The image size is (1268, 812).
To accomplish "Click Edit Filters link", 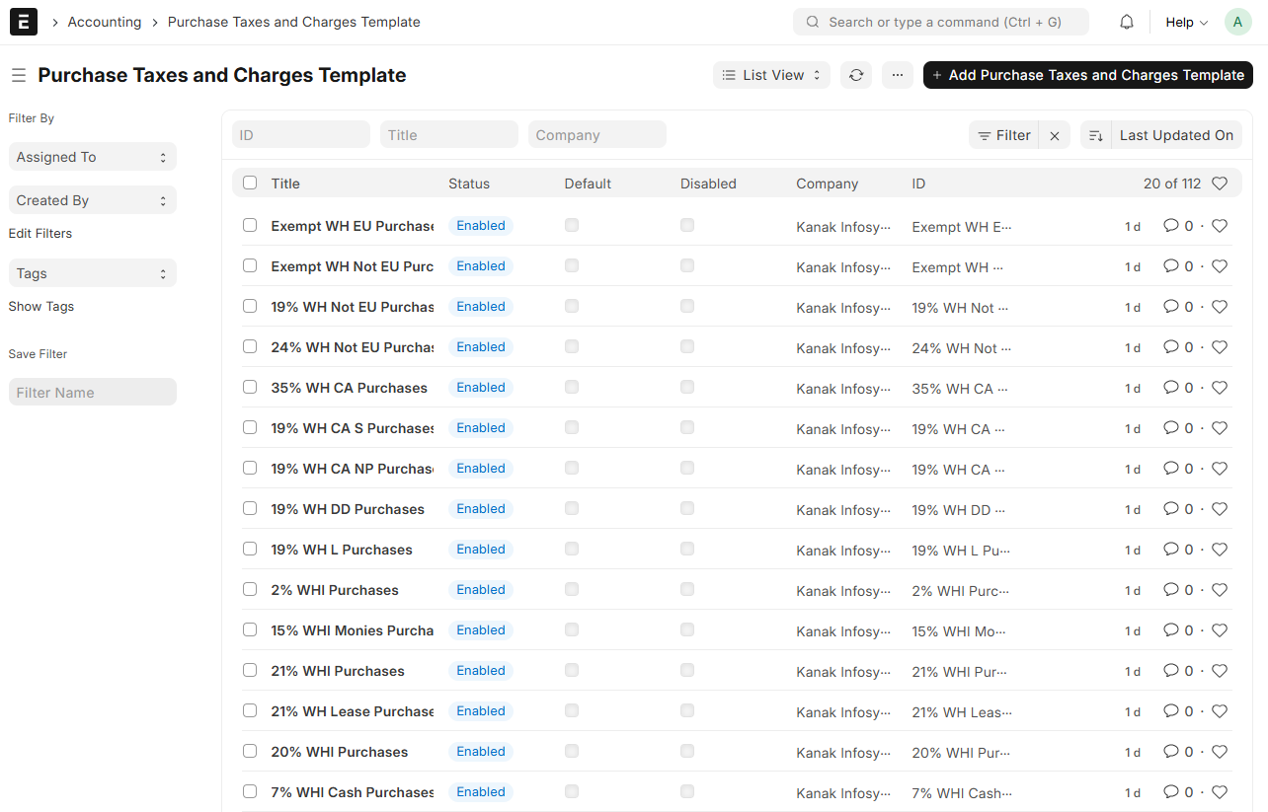I will pyautogui.click(x=40, y=234).
